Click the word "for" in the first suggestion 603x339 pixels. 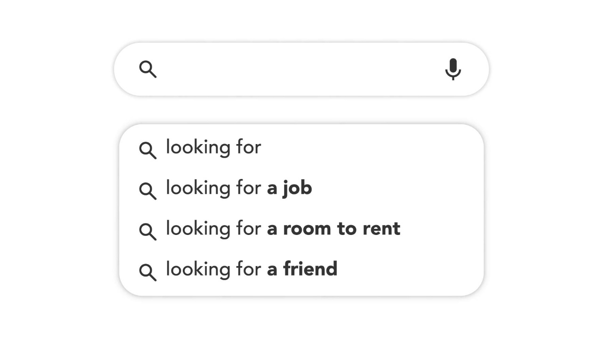(249, 147)
